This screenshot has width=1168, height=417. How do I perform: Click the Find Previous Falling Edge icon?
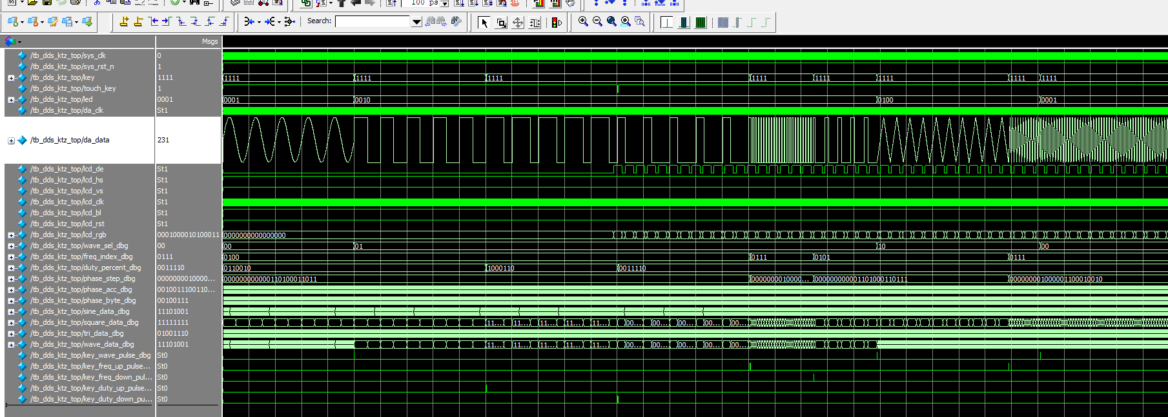click(181, 22)
